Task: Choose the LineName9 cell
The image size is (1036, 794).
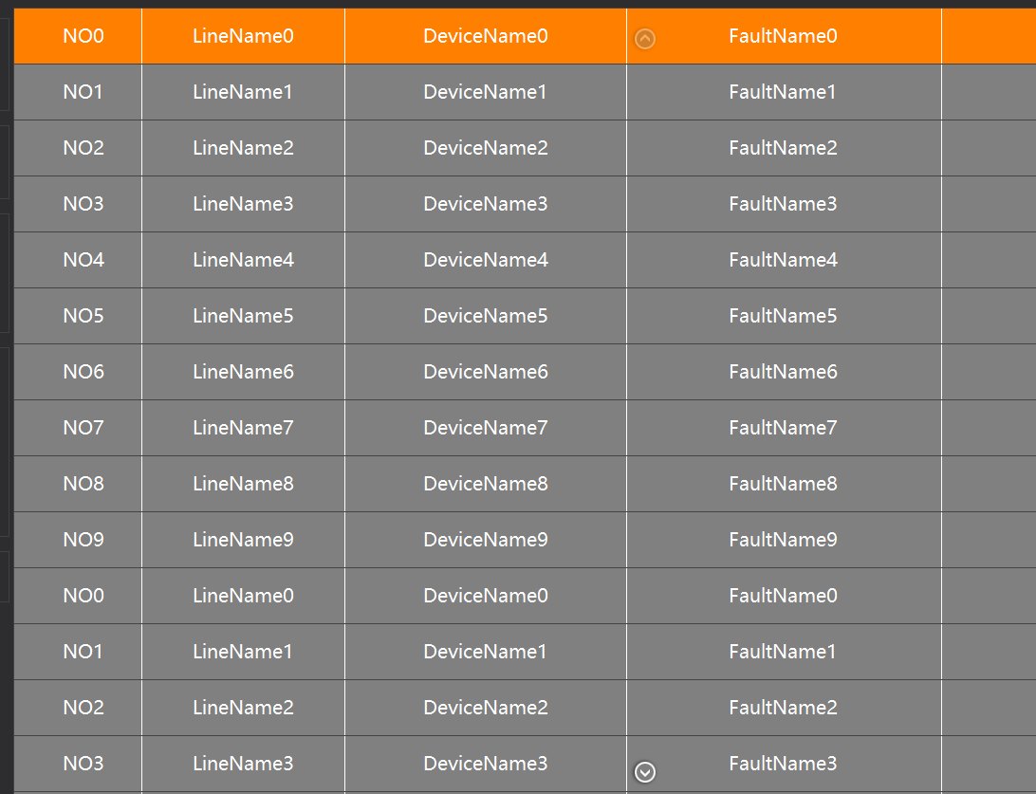Action: click(x=243, y=540)
